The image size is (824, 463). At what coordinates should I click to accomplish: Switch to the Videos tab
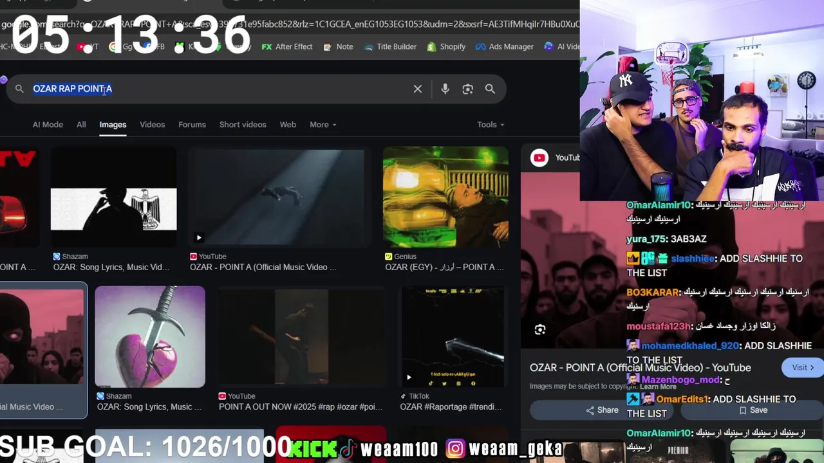(x=153, y=124)
